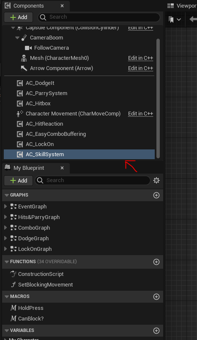Click the Components panel scrollbar

pos(158,98)
